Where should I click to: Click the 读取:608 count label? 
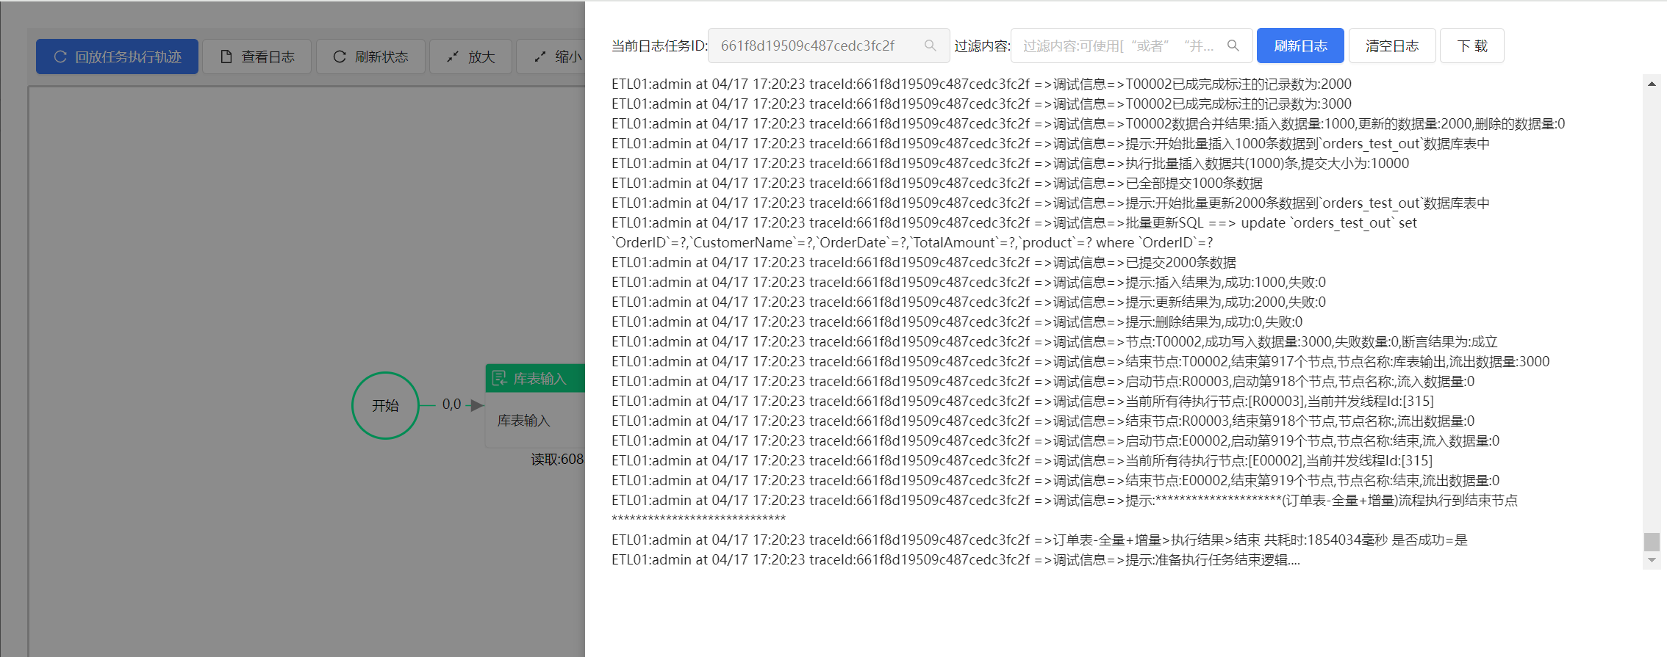[557, 460]
